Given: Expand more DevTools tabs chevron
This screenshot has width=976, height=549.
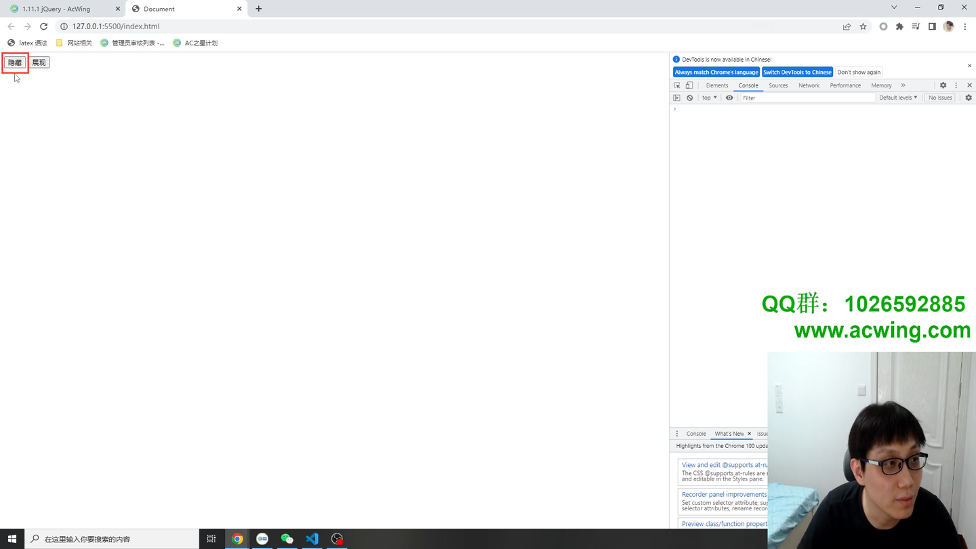Looking at the screenshot, I should [x=903, y=85].
